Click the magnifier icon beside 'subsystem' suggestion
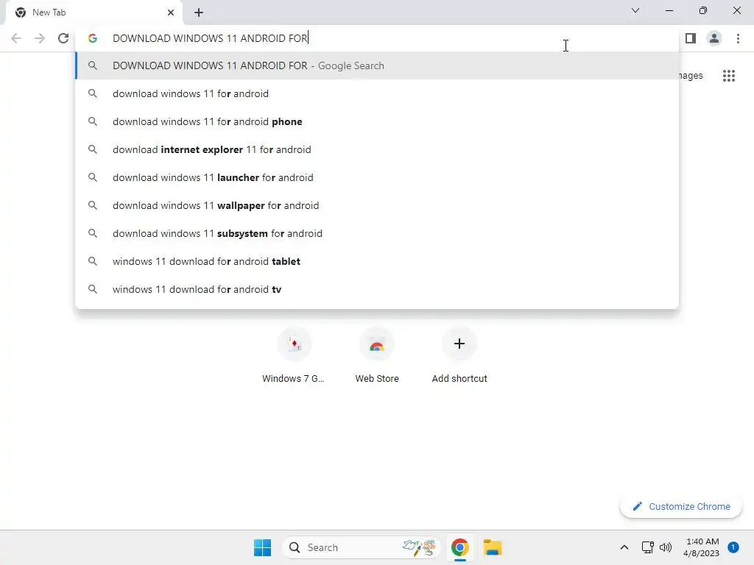This screenshot has height=565, width=754. [93, 233]
